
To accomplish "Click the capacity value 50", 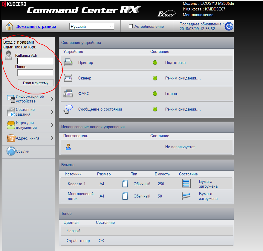I will pos(160,196).
